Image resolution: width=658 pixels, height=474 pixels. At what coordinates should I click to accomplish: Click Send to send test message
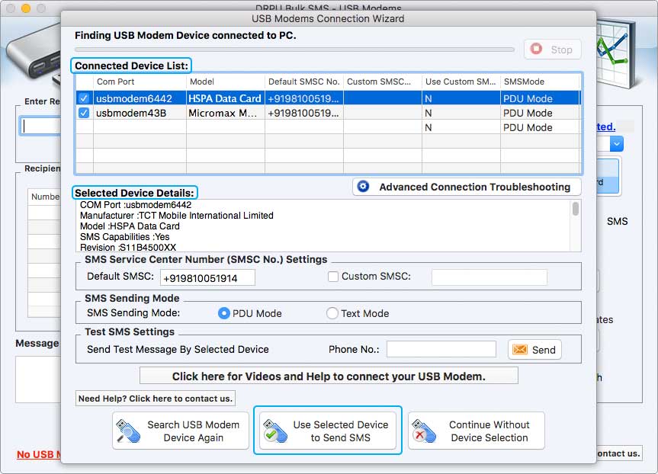click(x=534, y=350)
